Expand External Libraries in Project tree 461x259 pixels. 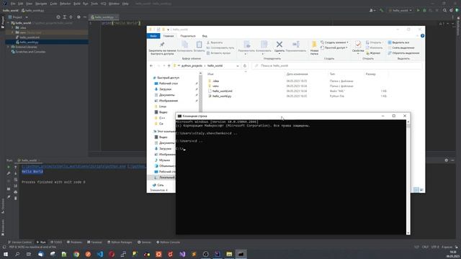pos(8,47)
